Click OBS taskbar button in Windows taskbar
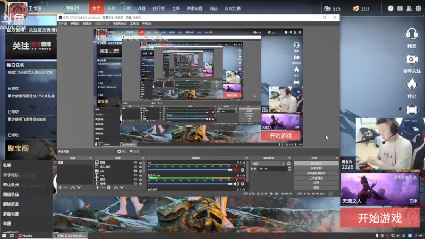 (70, 236)
